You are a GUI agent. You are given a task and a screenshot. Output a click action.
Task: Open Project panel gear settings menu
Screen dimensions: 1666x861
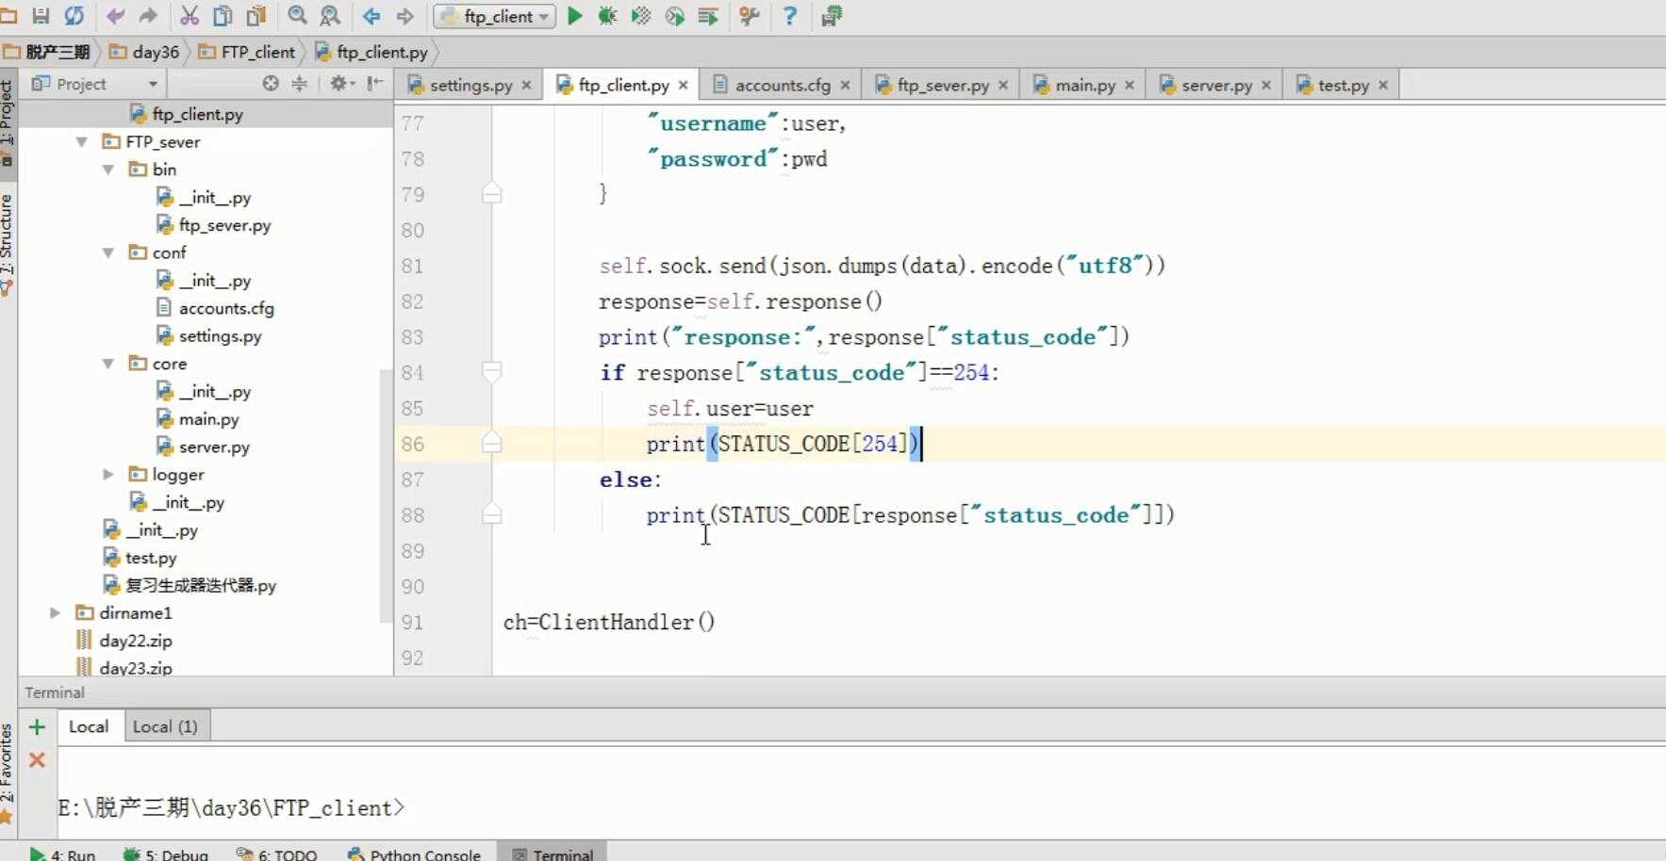(340, 84)
